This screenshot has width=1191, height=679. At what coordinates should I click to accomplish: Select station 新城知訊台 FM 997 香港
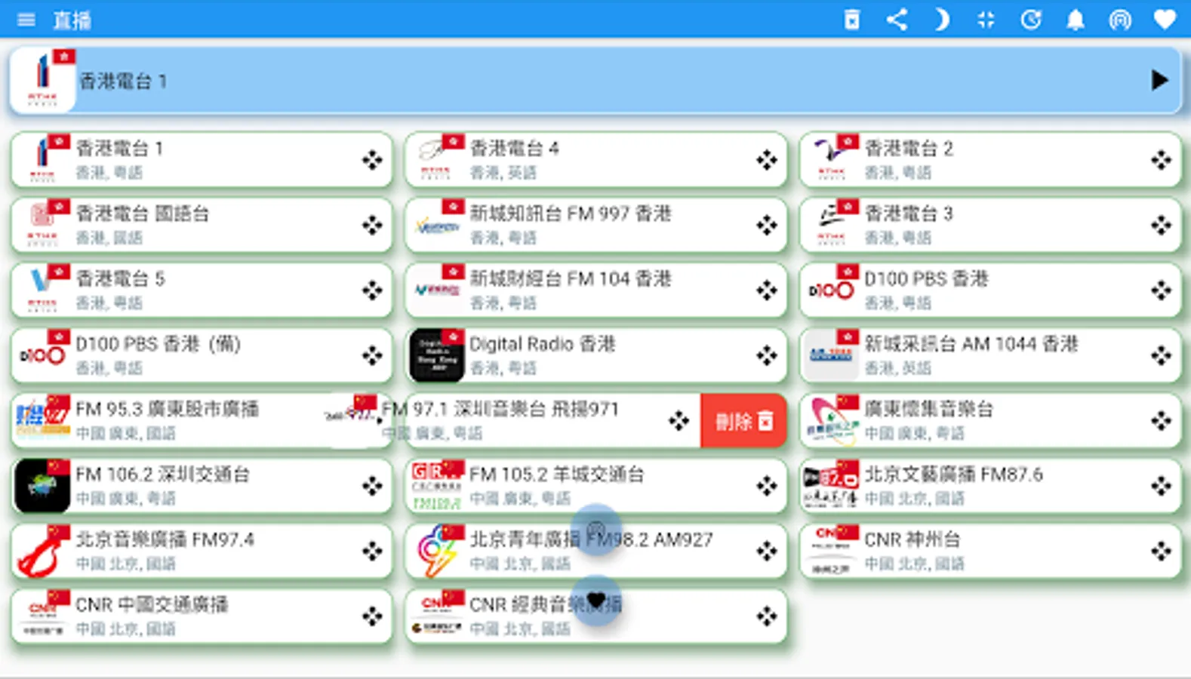[x=596, y=225]
